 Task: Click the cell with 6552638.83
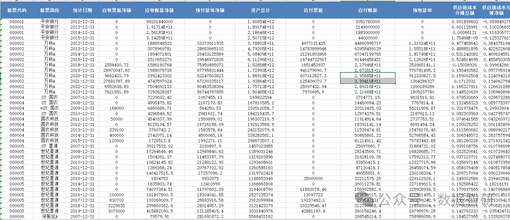pyautogui.click(x=117, y=87)
